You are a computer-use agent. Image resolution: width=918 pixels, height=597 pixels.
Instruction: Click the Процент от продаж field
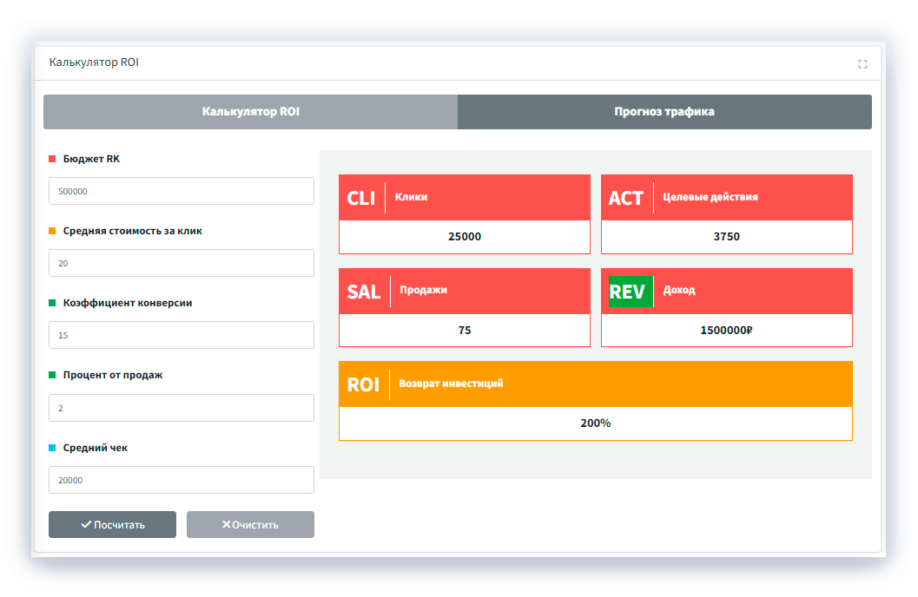click(181, 408)
